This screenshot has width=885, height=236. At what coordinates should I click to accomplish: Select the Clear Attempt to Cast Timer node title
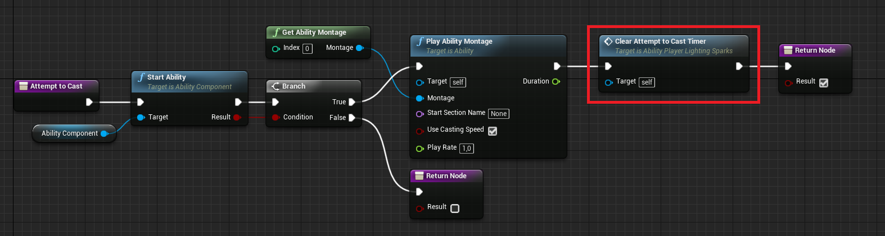coord(660,41)
